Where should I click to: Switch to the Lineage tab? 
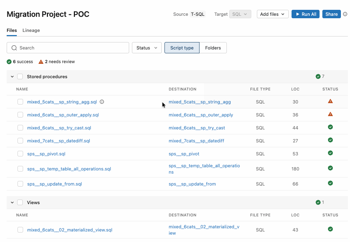click(x=31, y=30)
